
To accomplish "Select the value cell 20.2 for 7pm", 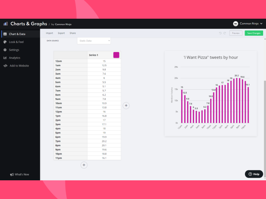I will (x=104, y=141).
